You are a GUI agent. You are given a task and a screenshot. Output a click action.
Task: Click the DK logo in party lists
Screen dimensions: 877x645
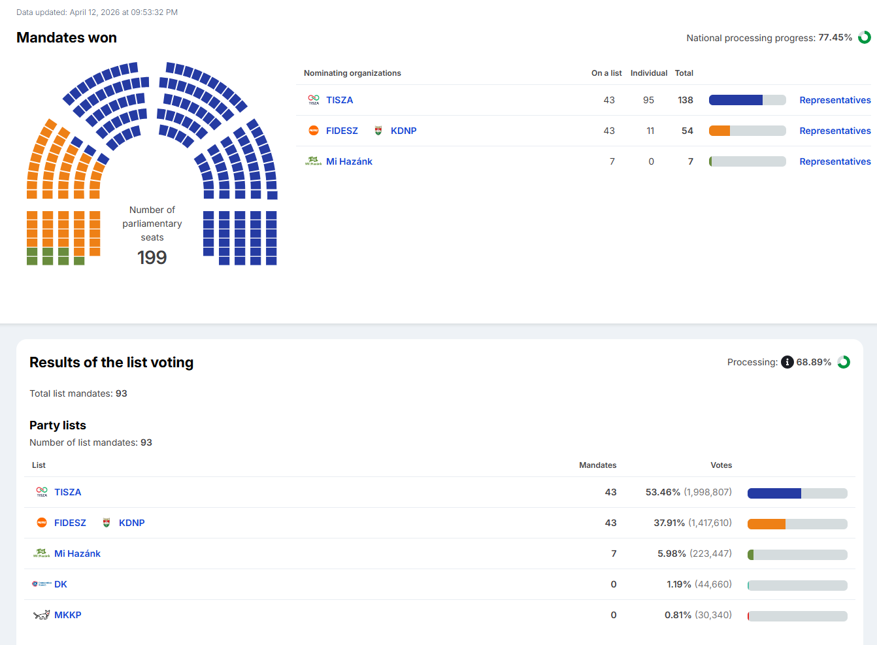coord(42,584)
